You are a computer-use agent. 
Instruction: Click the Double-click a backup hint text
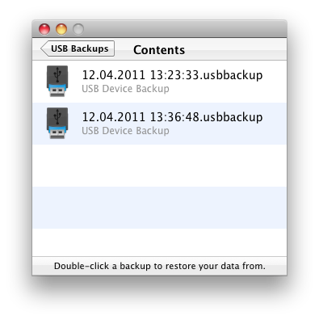(160, 266)
